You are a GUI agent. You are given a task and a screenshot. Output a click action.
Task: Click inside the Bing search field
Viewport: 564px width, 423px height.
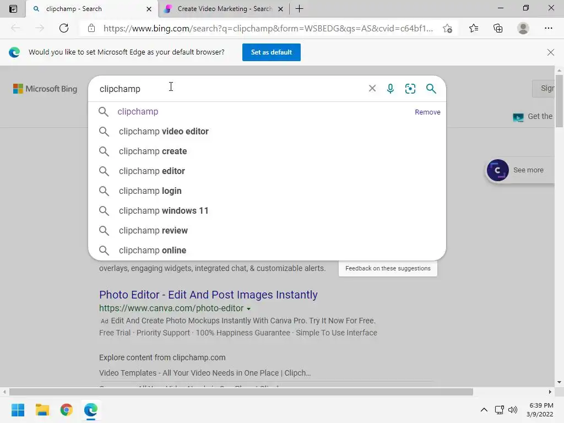click(x=230, y=89)
